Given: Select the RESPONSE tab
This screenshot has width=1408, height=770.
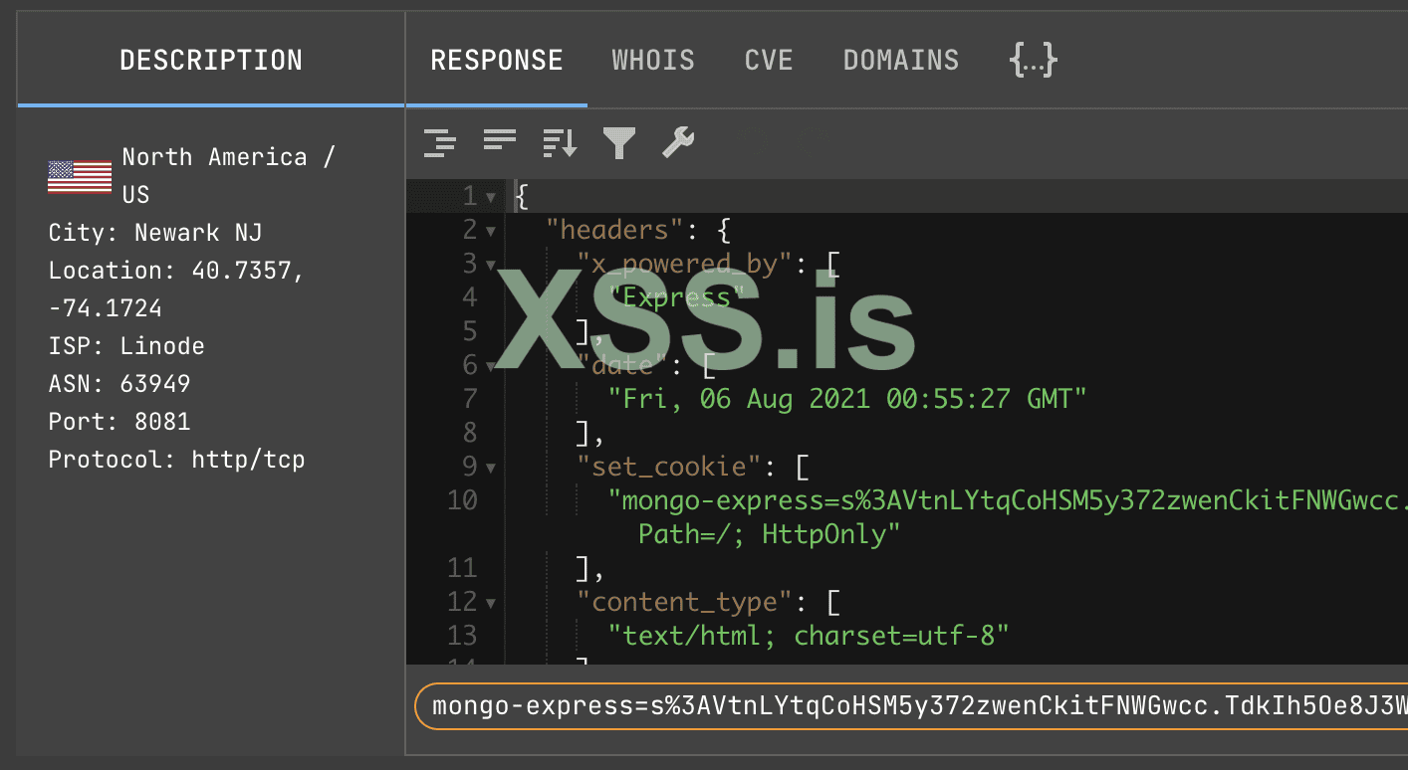Looking at the screenshot, I should pos(497,60).
